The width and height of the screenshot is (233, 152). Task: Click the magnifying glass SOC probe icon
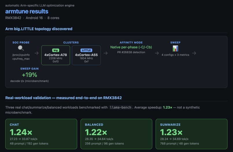[x=21, y=48]
